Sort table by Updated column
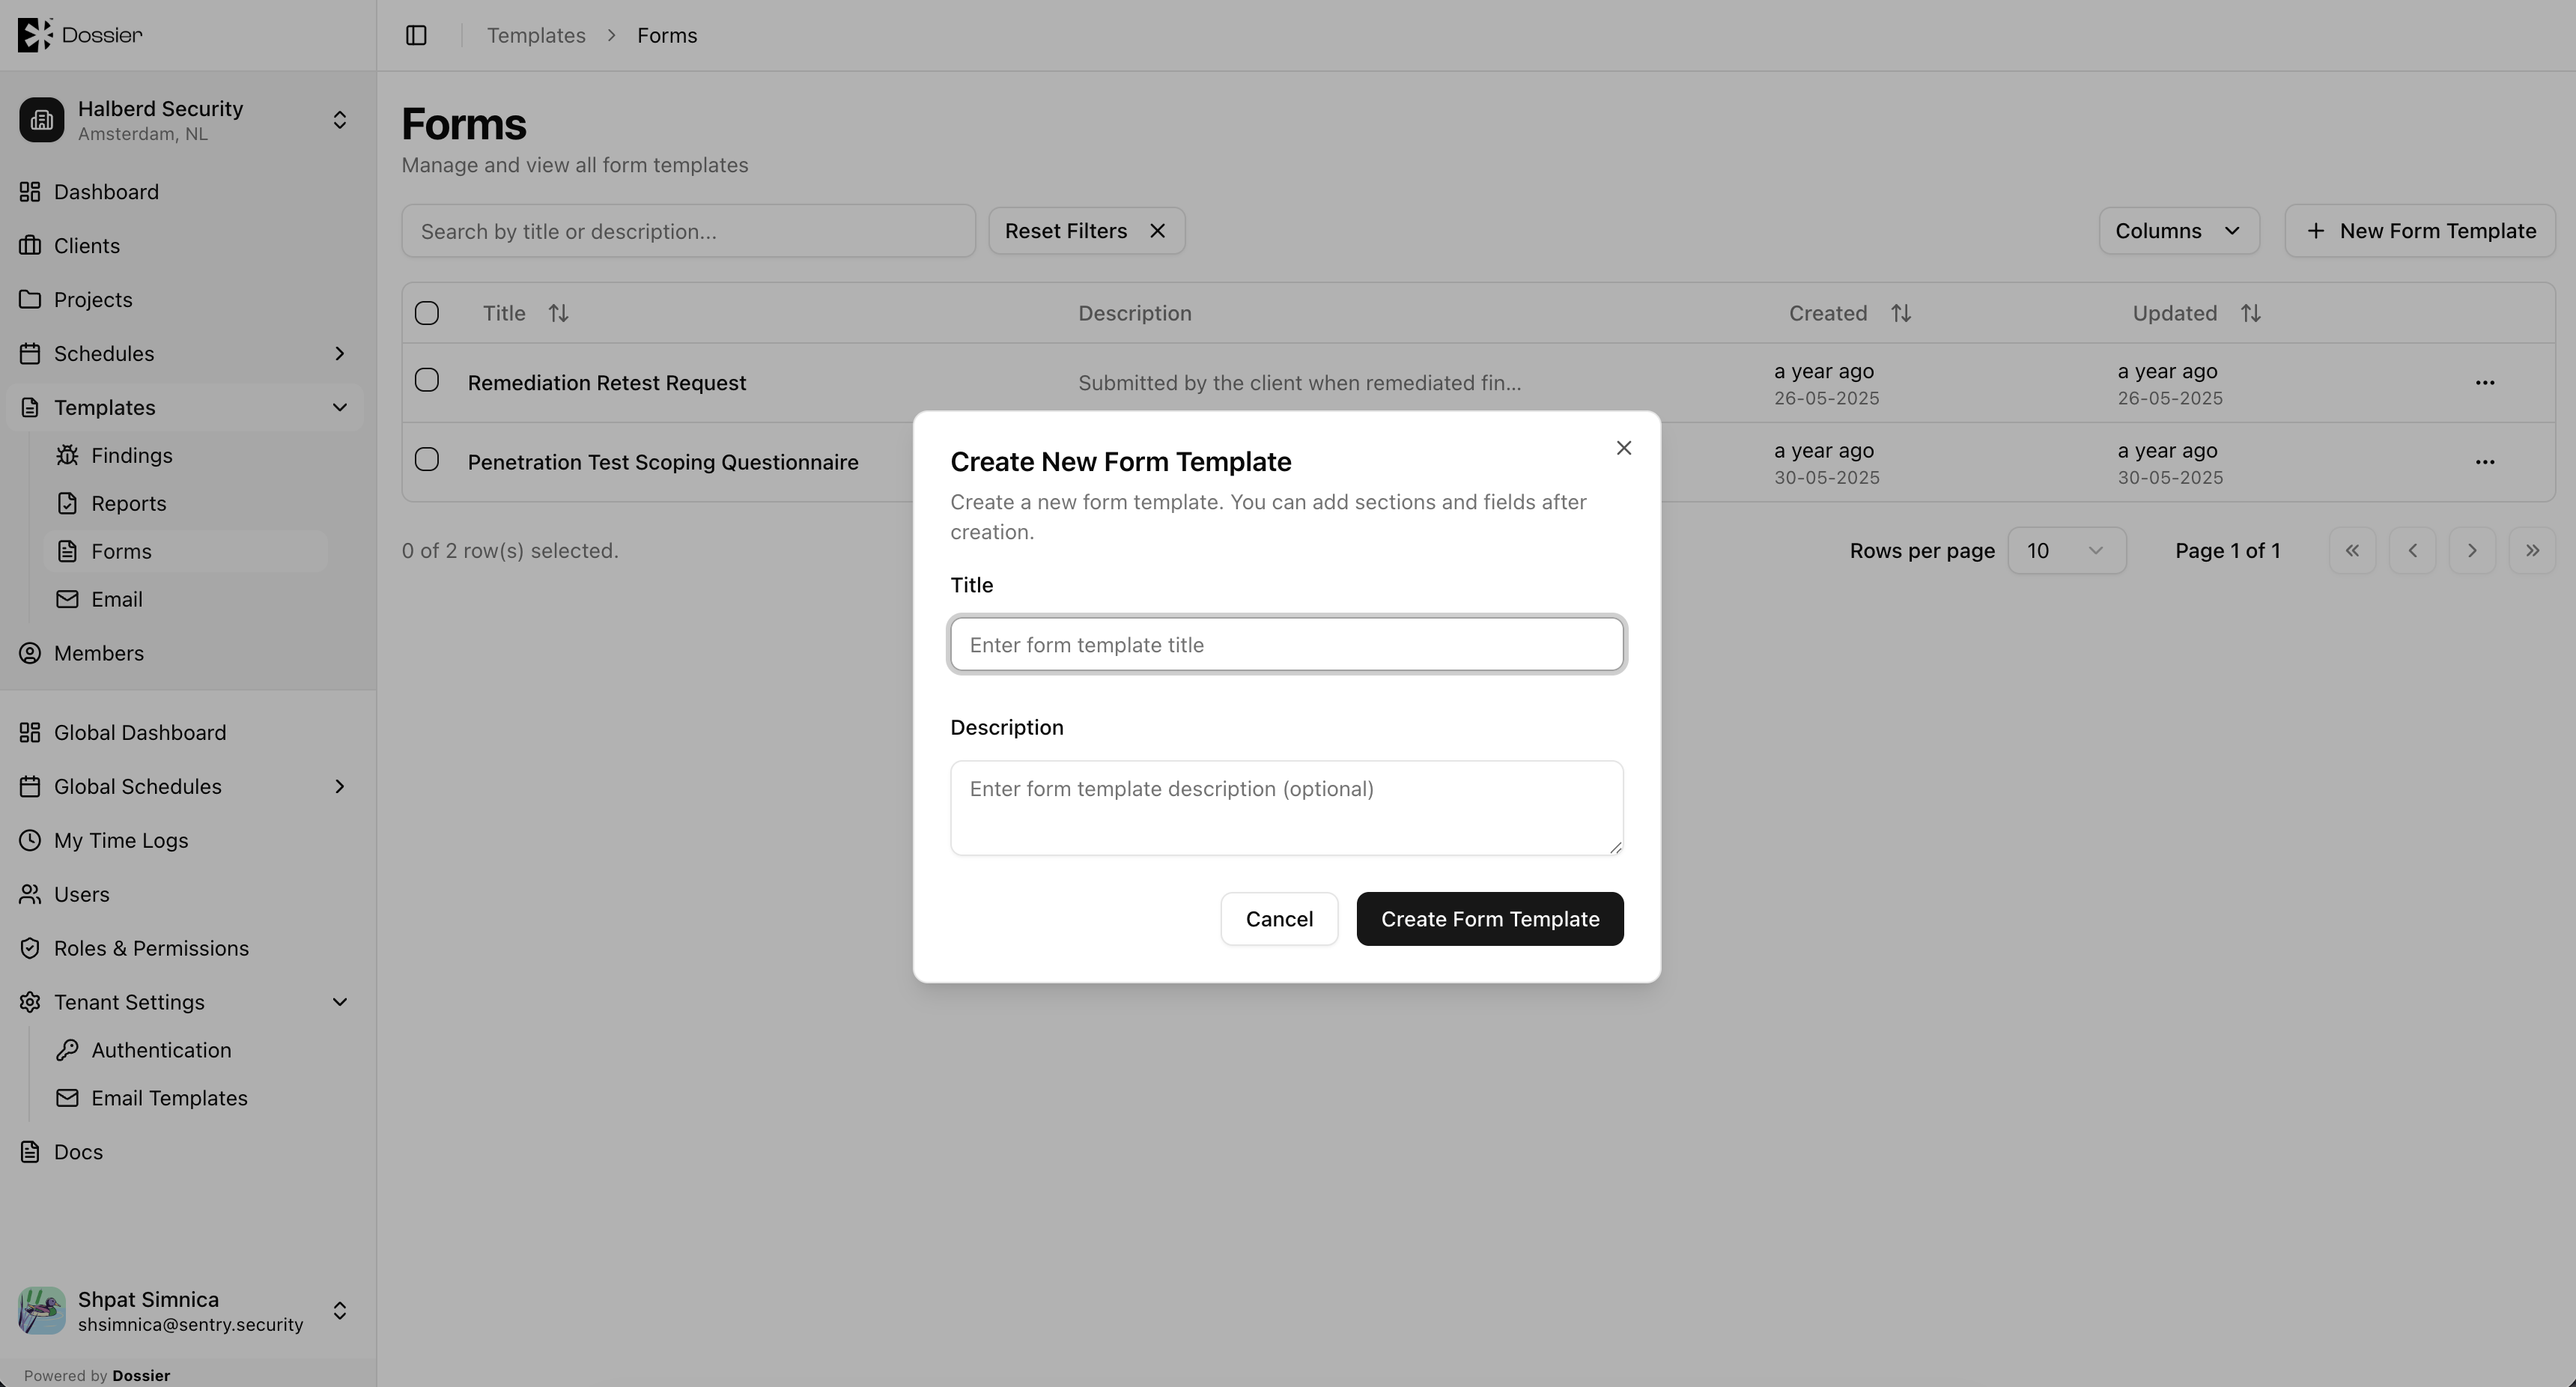The width and height of the screenshot is (2576, 1387). [x=2196, y=313]
